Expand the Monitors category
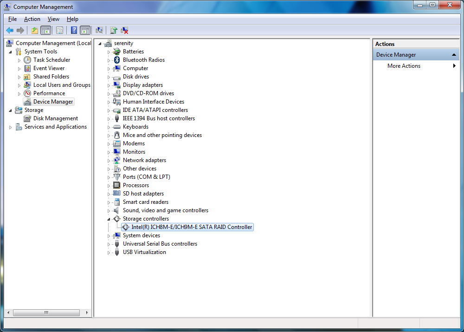 [x=109, y=152]
